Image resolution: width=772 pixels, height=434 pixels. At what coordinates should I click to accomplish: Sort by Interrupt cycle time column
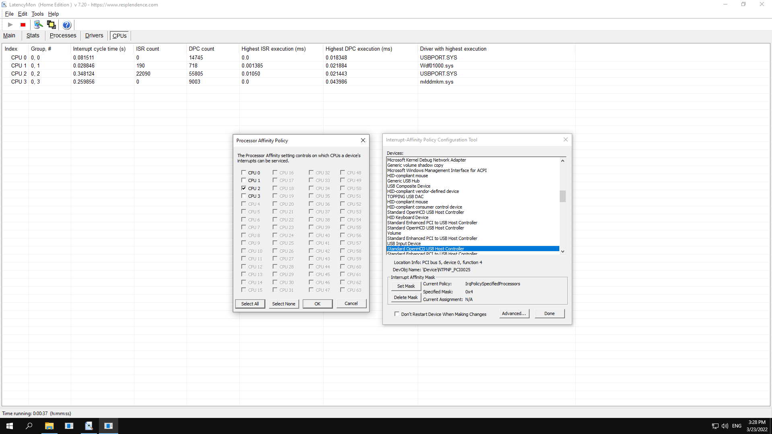point(102,49)
